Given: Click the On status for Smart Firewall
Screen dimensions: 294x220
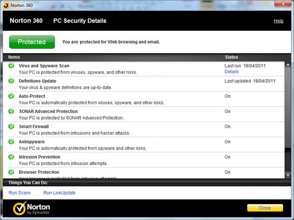Looking at the screenshot, I should coord(228,126).
